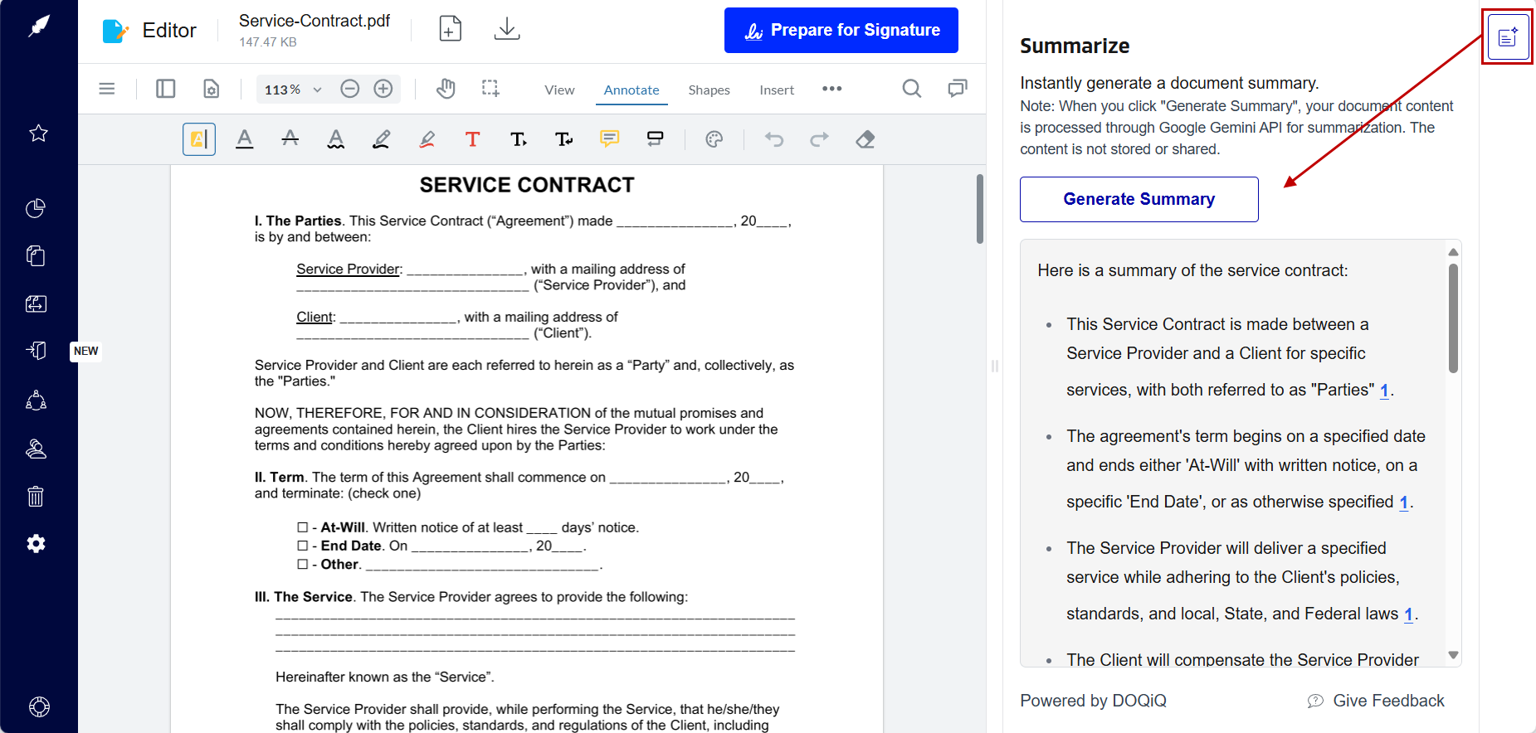This screenshot has width=1536, height=733.
Task: Zoom in with the plus icon
Action: click(383, 89)
